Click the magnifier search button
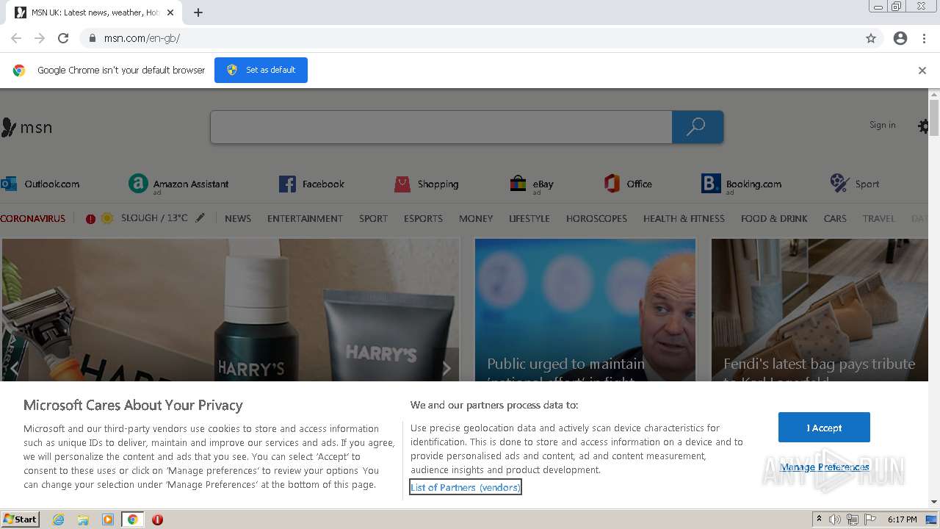This screenshot has height=529, width=940. tap(697, 127)
